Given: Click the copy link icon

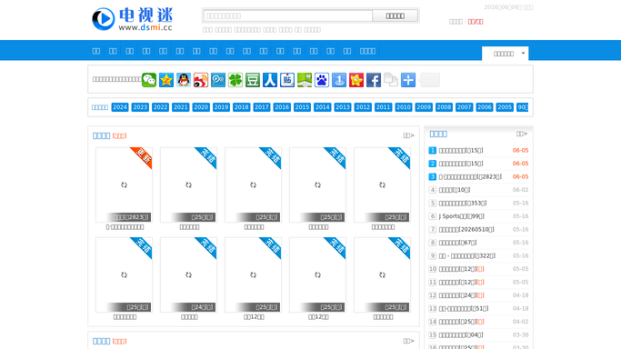Looking at the screenshot, I should coord(391,80).
